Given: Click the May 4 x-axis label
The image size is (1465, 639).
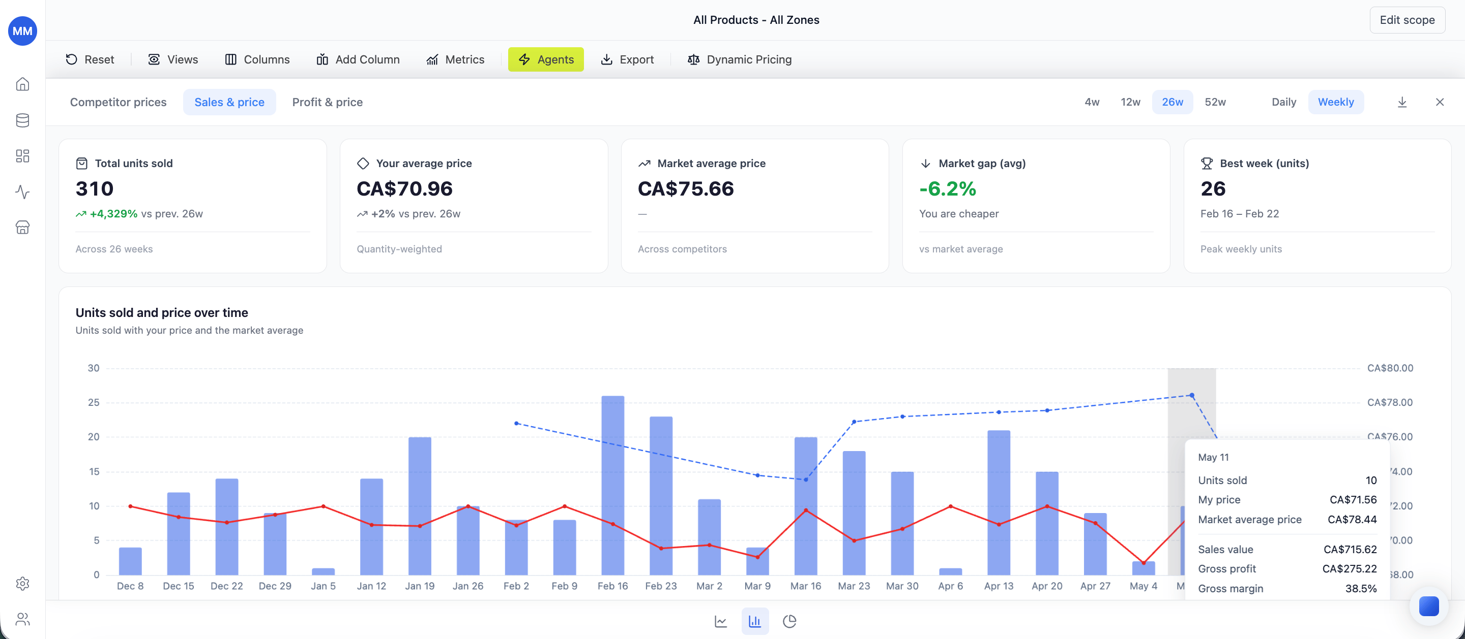Looking at the screenshot, I should coord(1143,586).
